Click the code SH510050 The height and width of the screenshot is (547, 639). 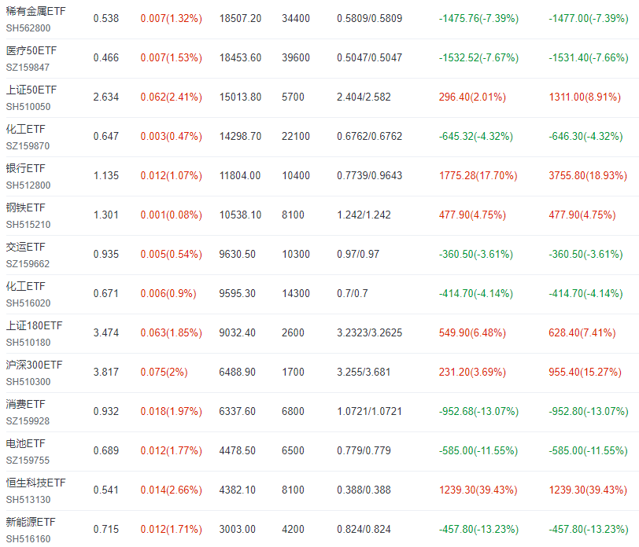(28, 107)
